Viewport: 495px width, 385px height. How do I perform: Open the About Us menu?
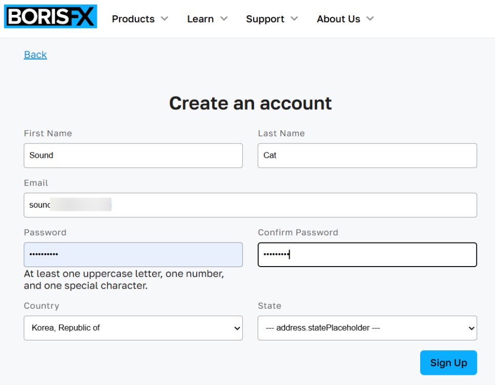[345, 19]
